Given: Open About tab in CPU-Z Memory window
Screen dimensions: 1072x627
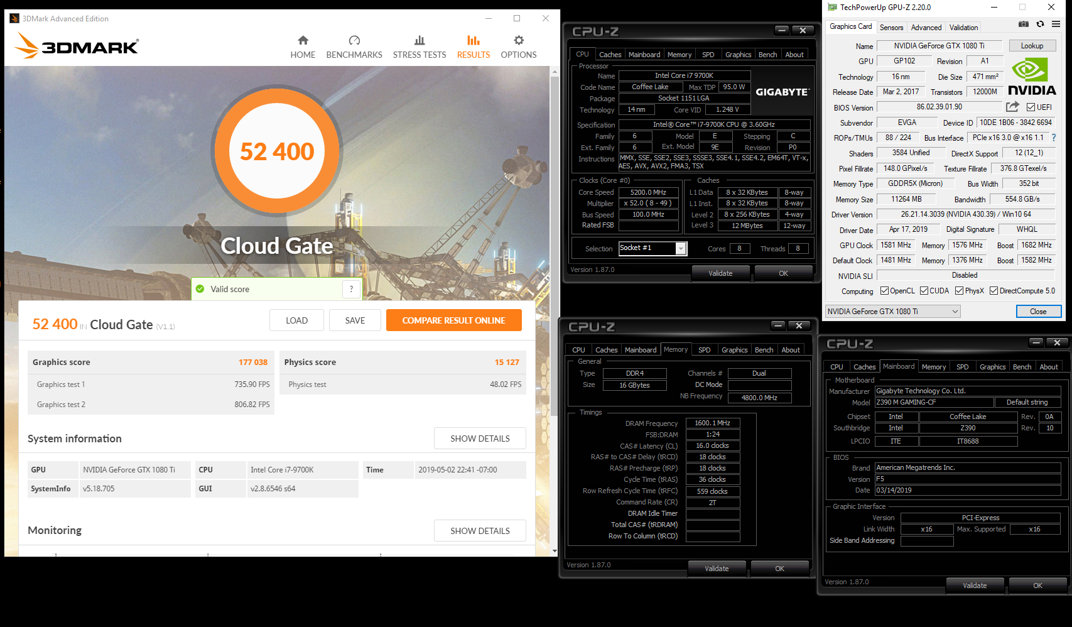Looking at the screenshot, I should tap(791, 350).
